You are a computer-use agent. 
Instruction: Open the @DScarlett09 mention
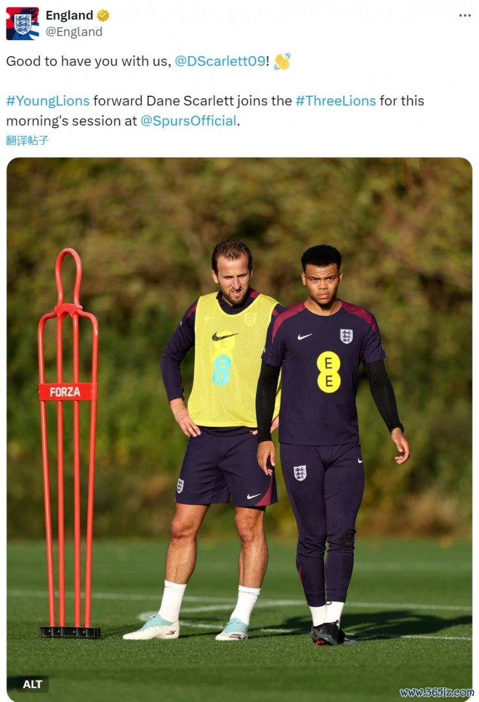[x=220, y=61]
